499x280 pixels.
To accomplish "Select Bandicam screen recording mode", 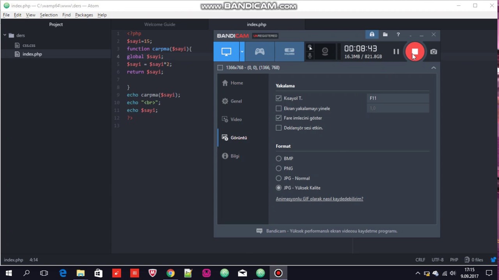I will point(226,51).
